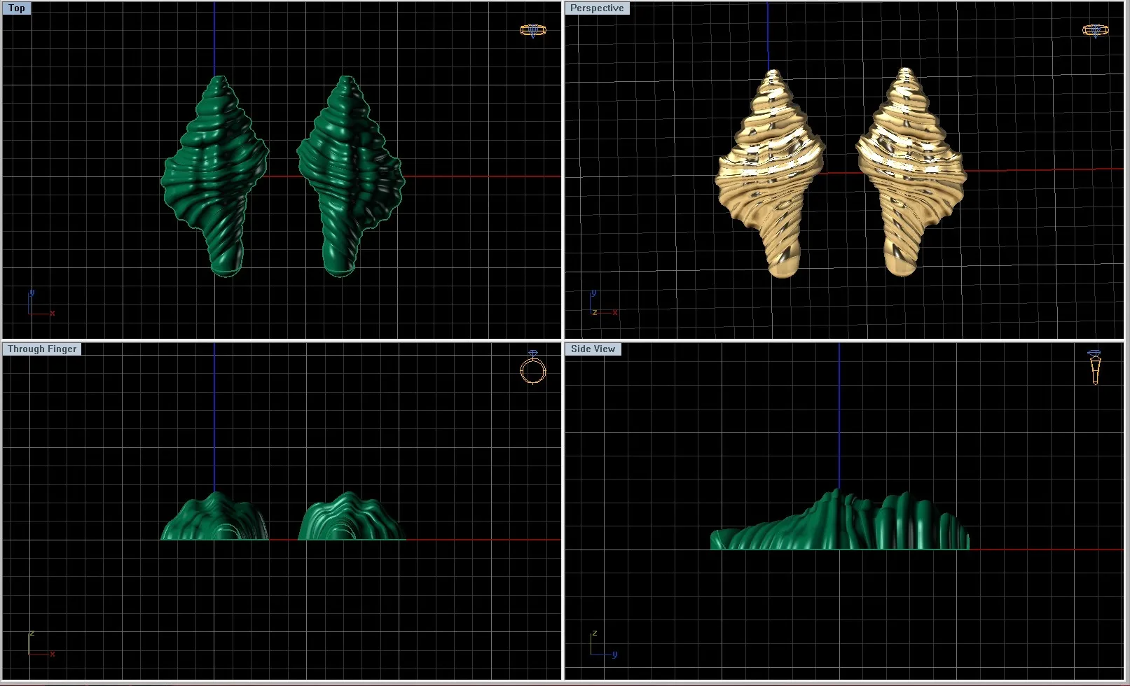Viewport: 1130px width, 686px height.
Task: Select the left green shell in Top viewport
Action: [x=214, y=175]
